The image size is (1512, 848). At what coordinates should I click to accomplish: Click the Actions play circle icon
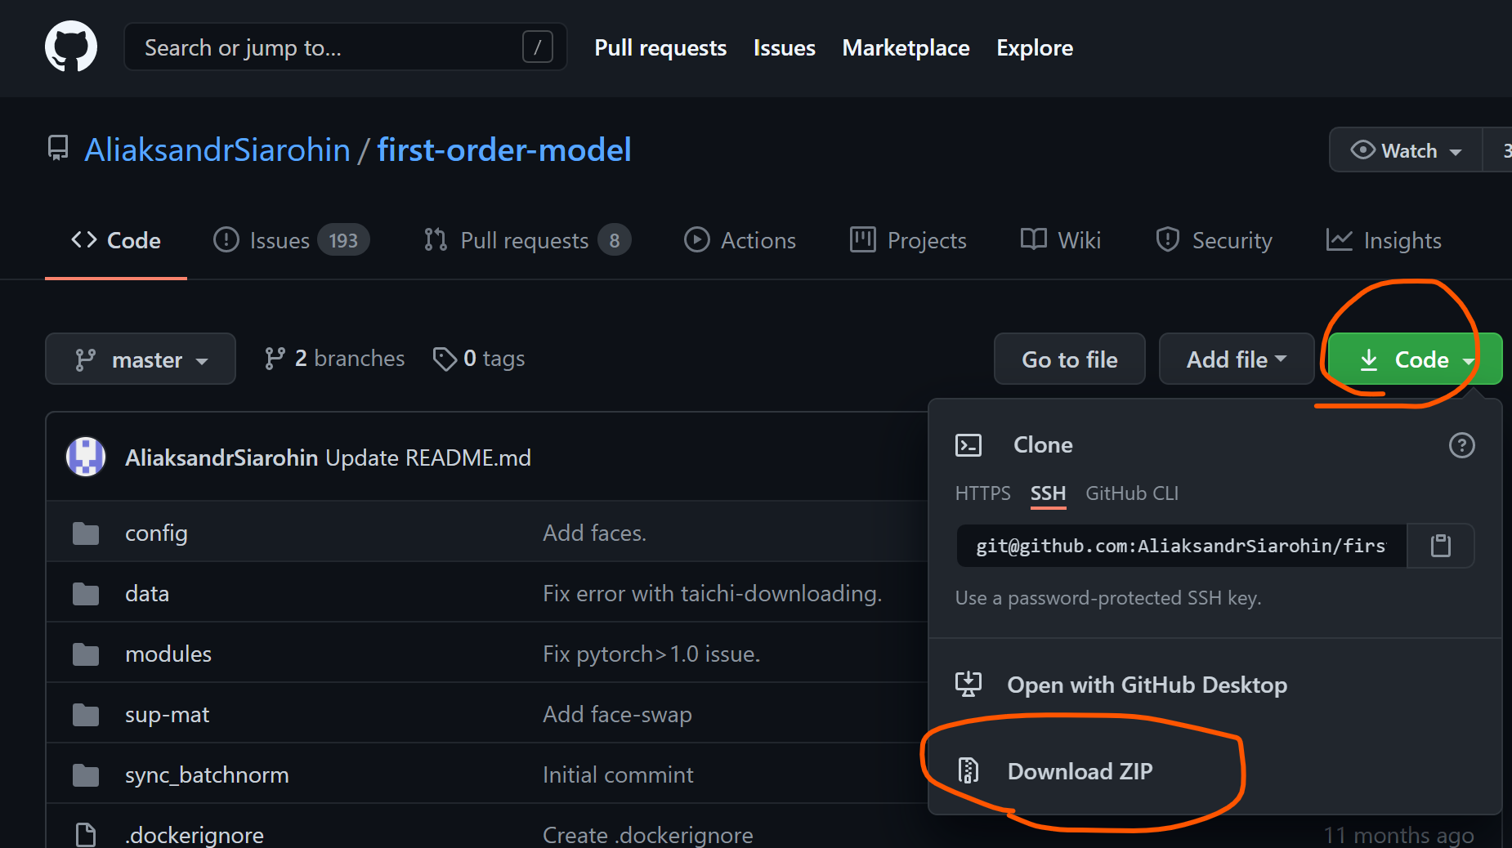[696, 239]
